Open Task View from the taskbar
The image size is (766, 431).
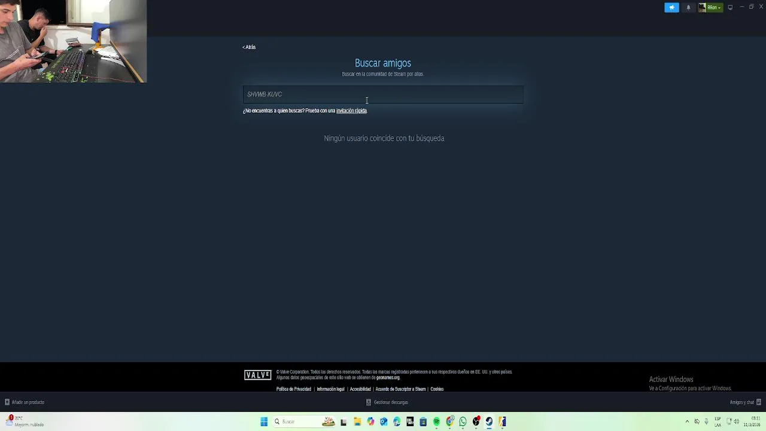point(344,422)
